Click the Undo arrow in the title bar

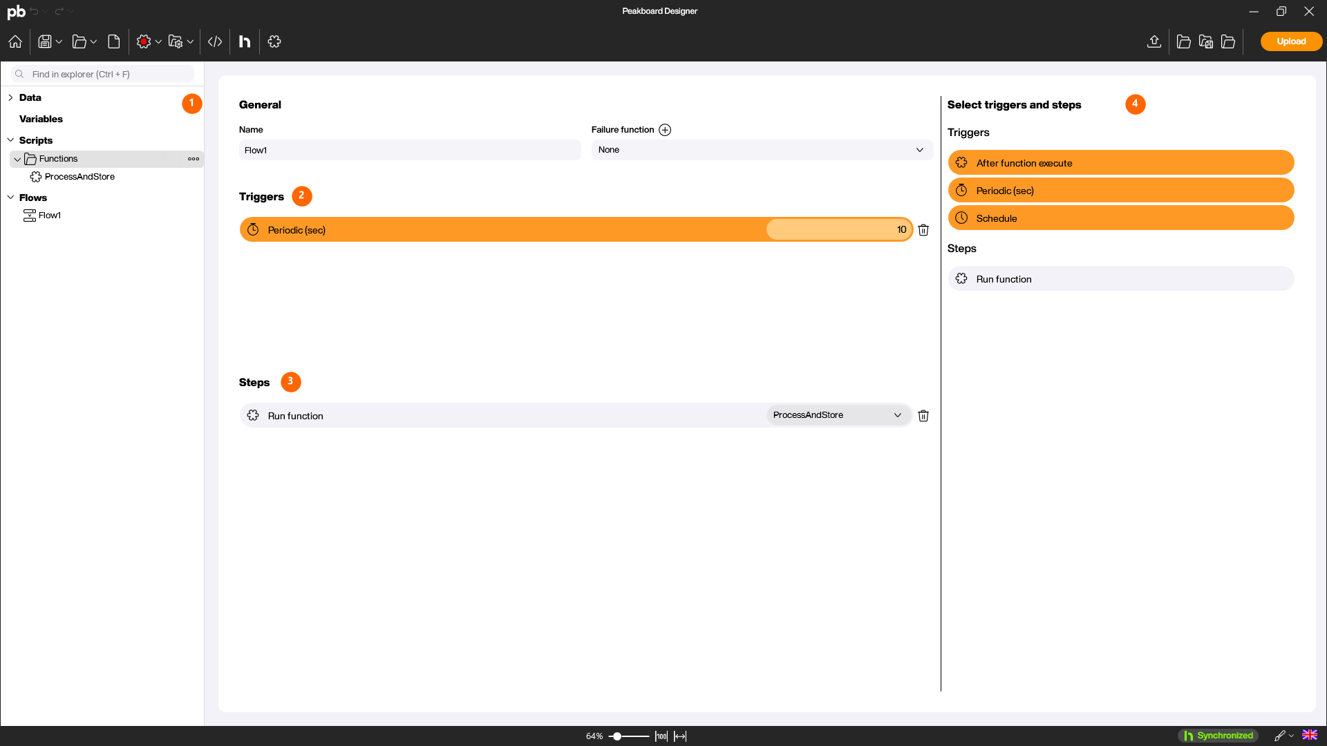34,11
